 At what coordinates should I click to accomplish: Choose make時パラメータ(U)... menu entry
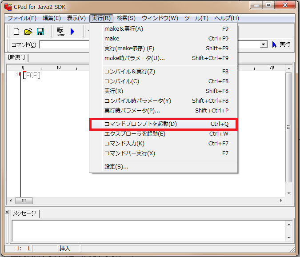(x=164, y=58)
